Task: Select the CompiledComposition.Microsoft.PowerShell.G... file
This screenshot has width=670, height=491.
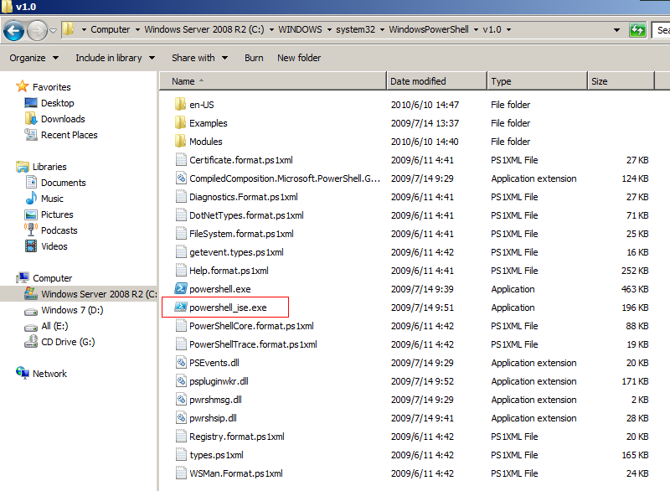Action: pyautogui.click(x=285, y=178)
